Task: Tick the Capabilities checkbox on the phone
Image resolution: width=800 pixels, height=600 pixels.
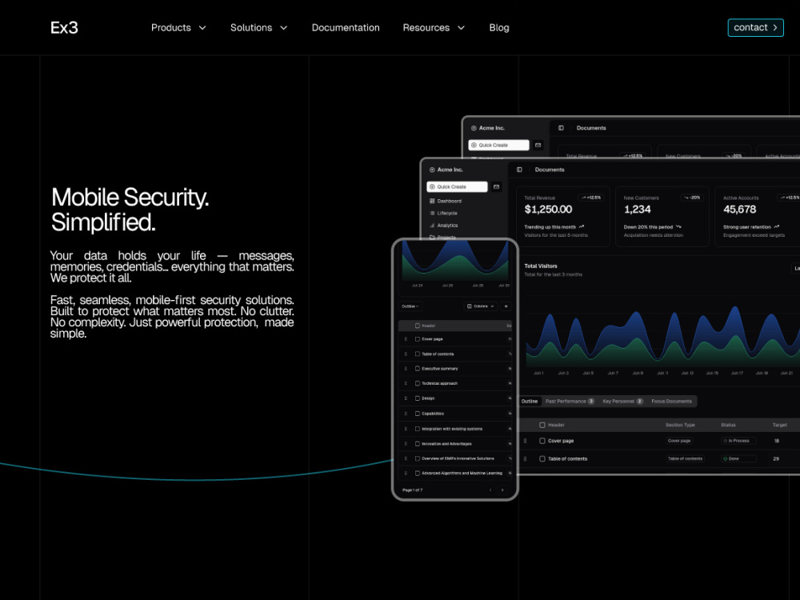Action: click(x=418, y=414)
